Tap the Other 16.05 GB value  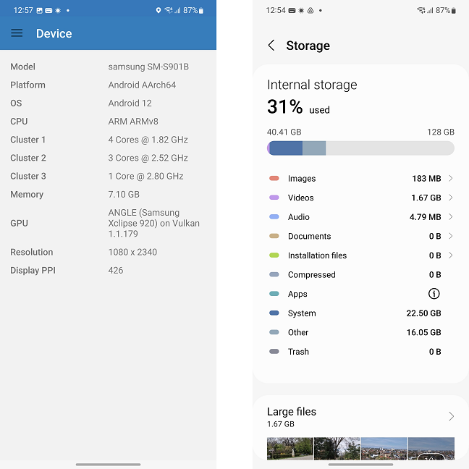pyautogui.click(x=423, y=332)
